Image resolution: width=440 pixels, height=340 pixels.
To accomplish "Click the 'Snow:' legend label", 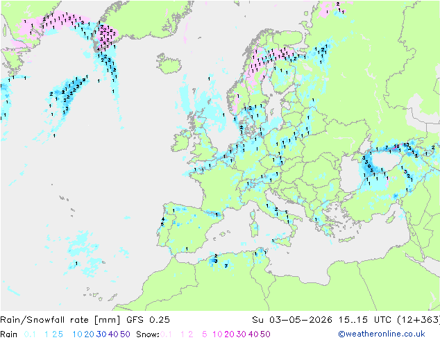I will [148, 334].
